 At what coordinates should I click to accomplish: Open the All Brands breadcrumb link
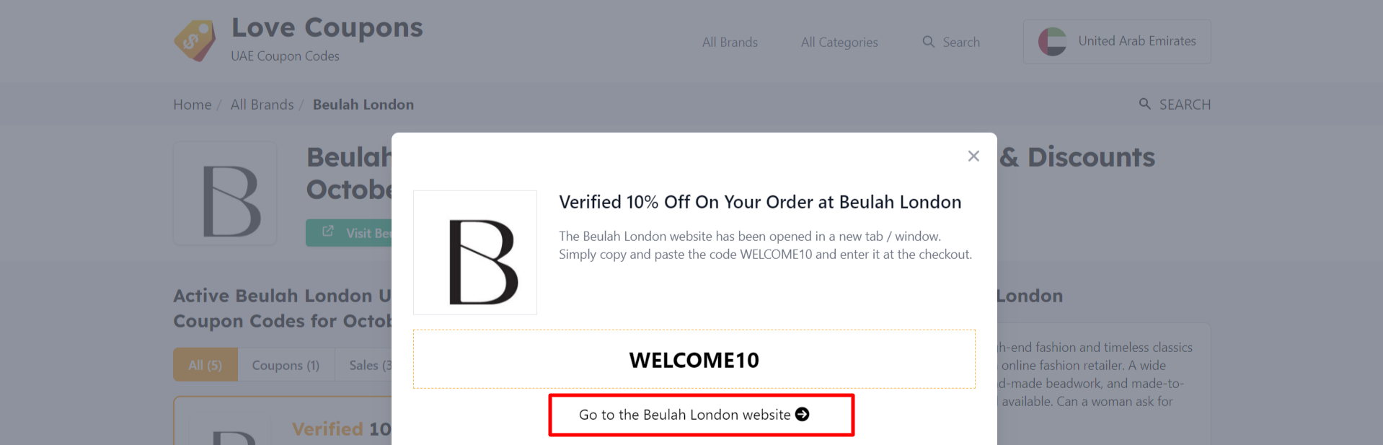pos(262,104)
